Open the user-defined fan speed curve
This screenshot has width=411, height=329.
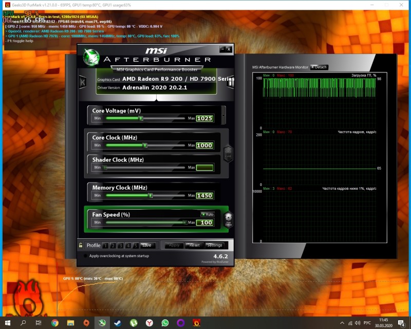coord(228,220)
